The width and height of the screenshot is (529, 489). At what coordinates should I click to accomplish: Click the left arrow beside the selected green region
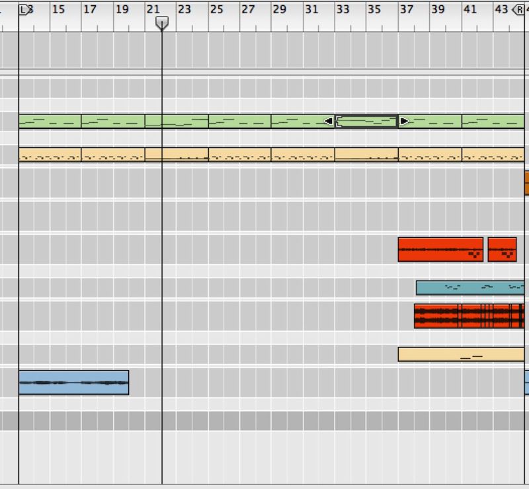(328, 121)
